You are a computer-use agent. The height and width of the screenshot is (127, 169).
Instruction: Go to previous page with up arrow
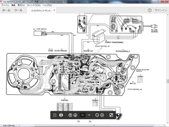tap(70, 115)
